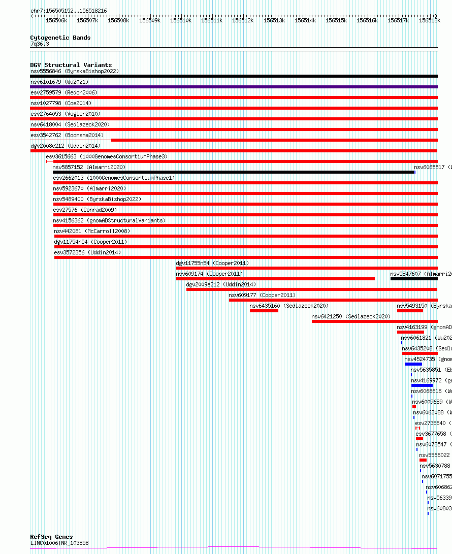Click the 156518k ruler position label

pos(429,20)
